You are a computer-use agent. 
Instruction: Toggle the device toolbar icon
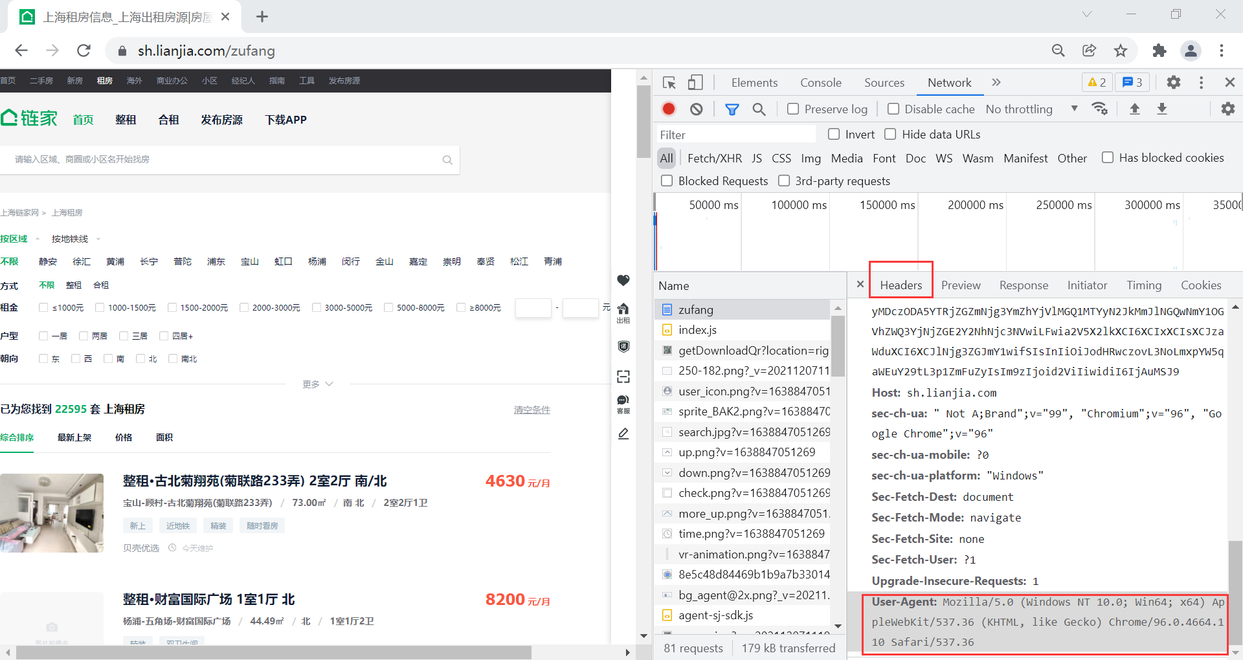(x=695, y=83)
